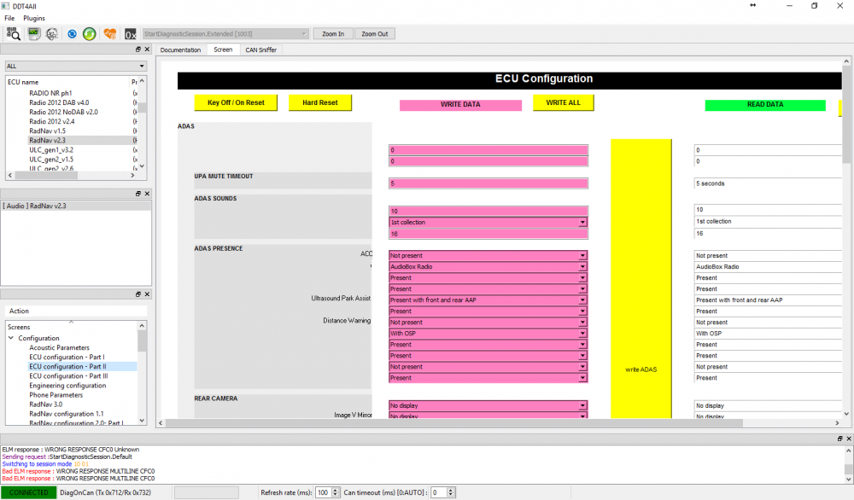Click the double-arrow icon in title bar
854x500 pixels.
click(x=752, y=5)
